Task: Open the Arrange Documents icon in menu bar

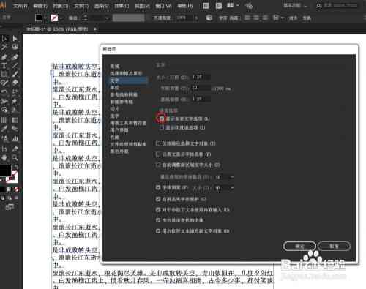Action: point(230,5)
